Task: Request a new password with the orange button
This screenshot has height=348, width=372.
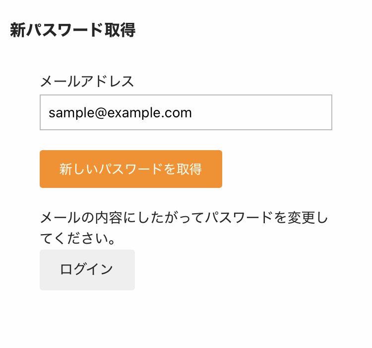Action: 131,169
